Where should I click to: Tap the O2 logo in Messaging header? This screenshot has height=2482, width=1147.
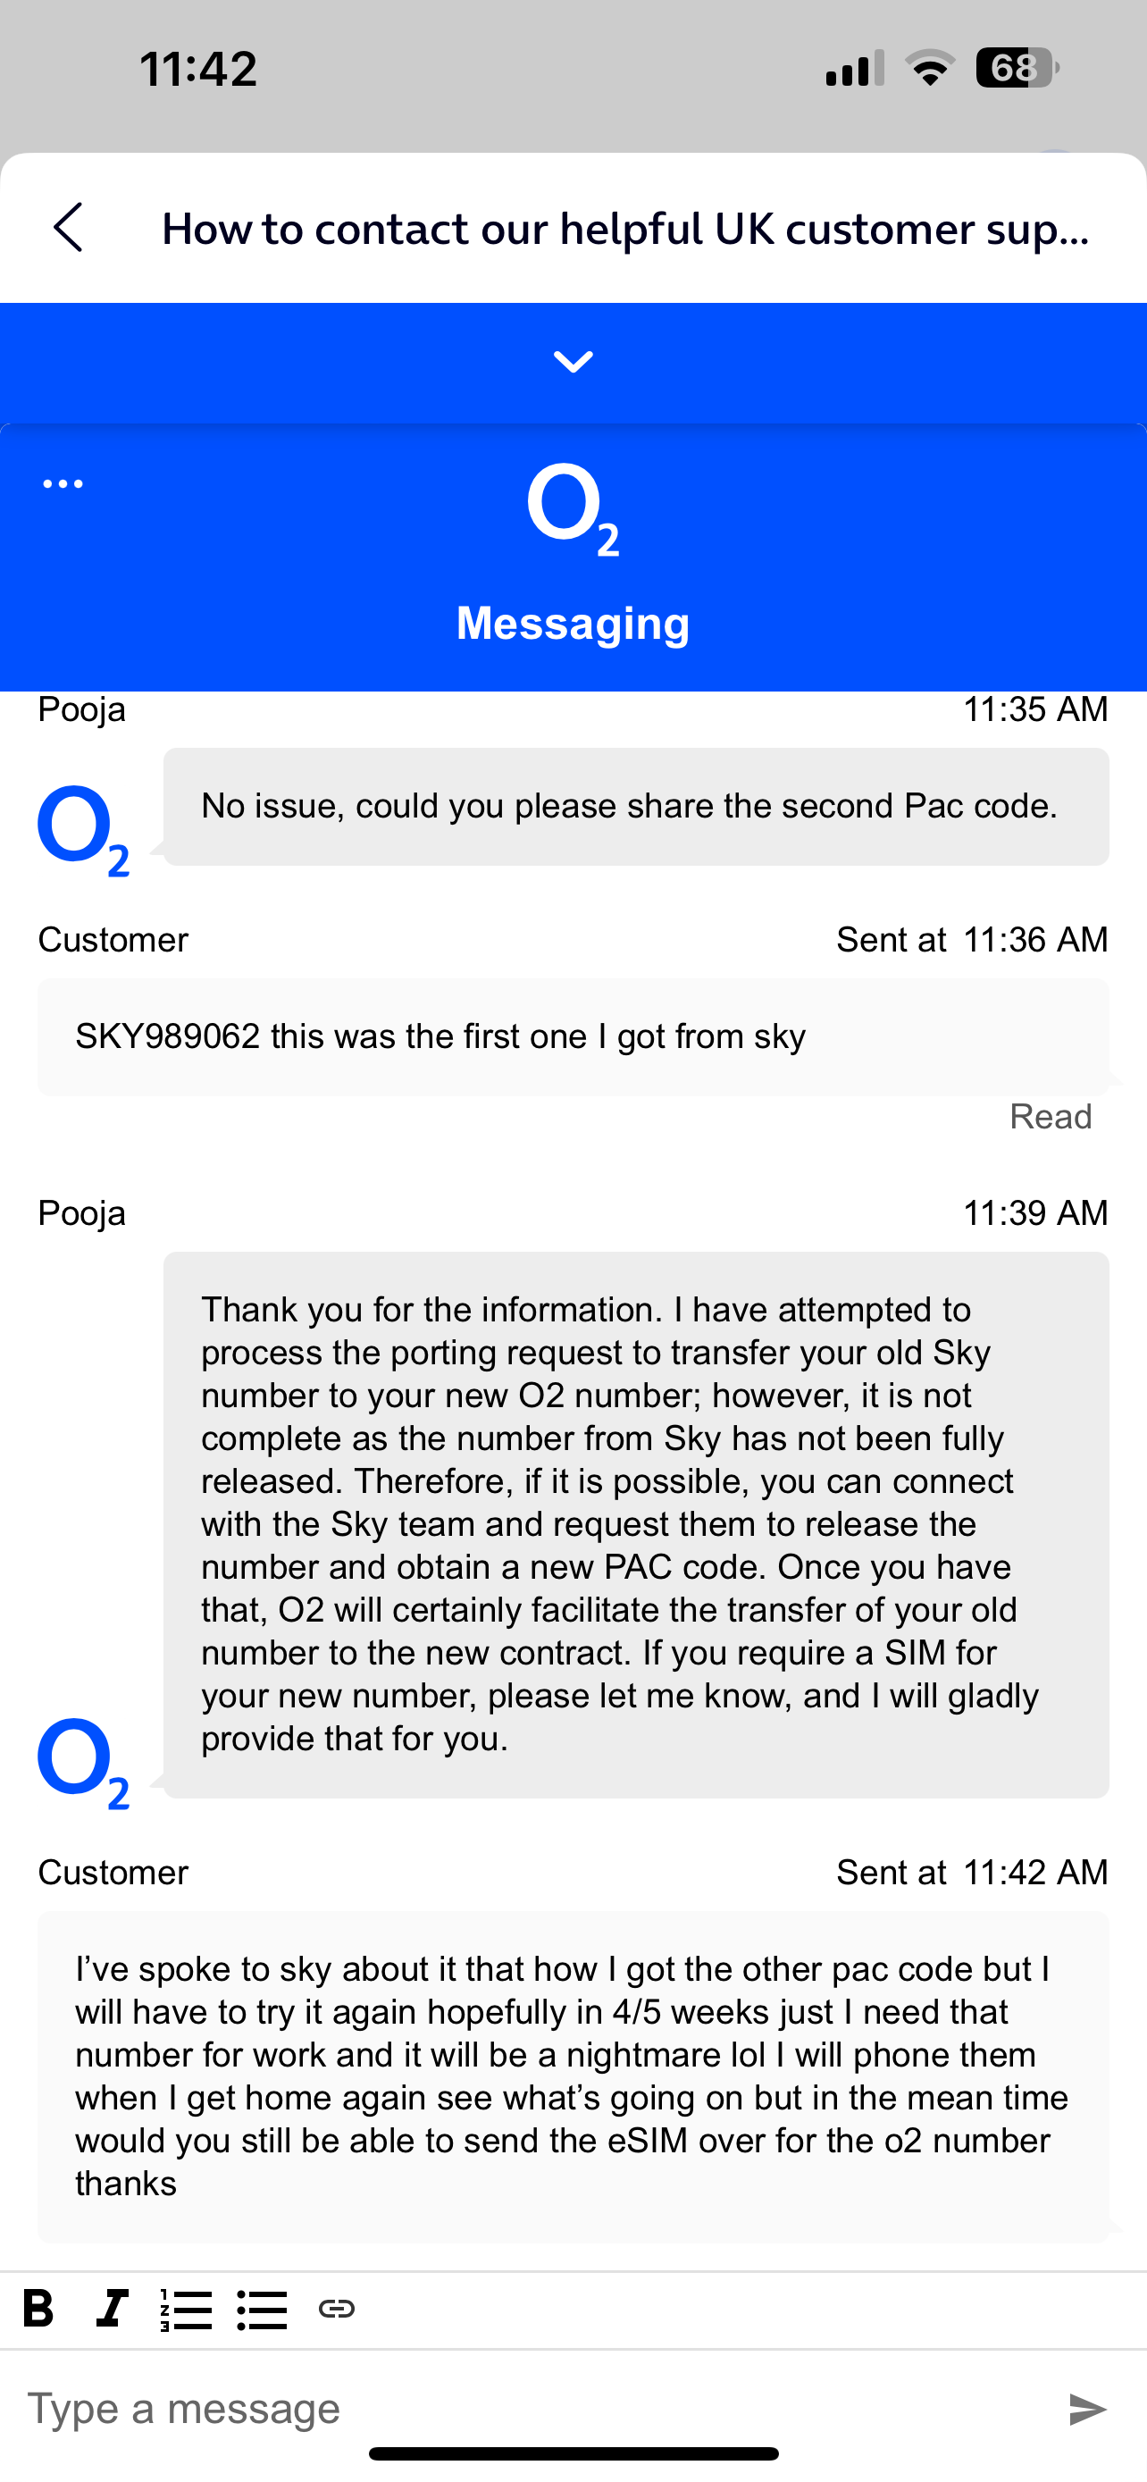pos(573,509)
